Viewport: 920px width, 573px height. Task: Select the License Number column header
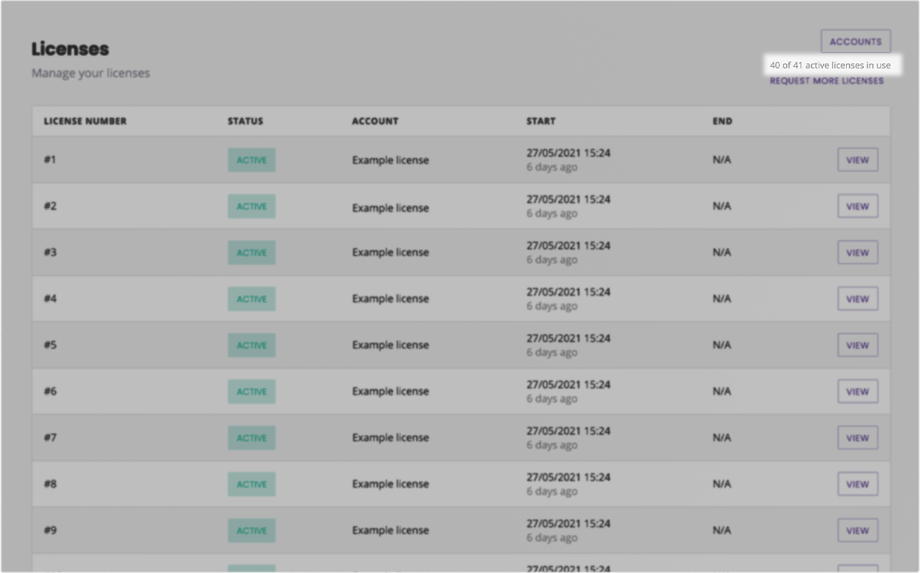click(85, 122)
